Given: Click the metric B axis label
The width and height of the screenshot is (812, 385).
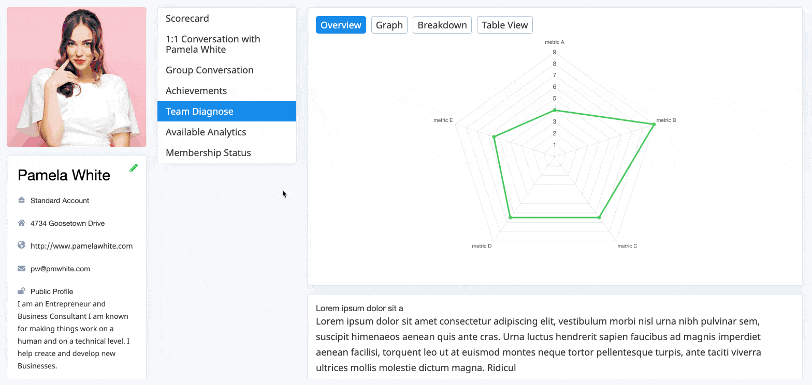Looking at the screenshot, I should click(666, 120).
